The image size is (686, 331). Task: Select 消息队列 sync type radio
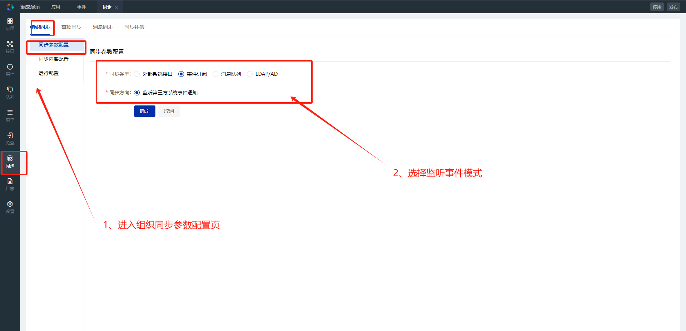(215, 74)
